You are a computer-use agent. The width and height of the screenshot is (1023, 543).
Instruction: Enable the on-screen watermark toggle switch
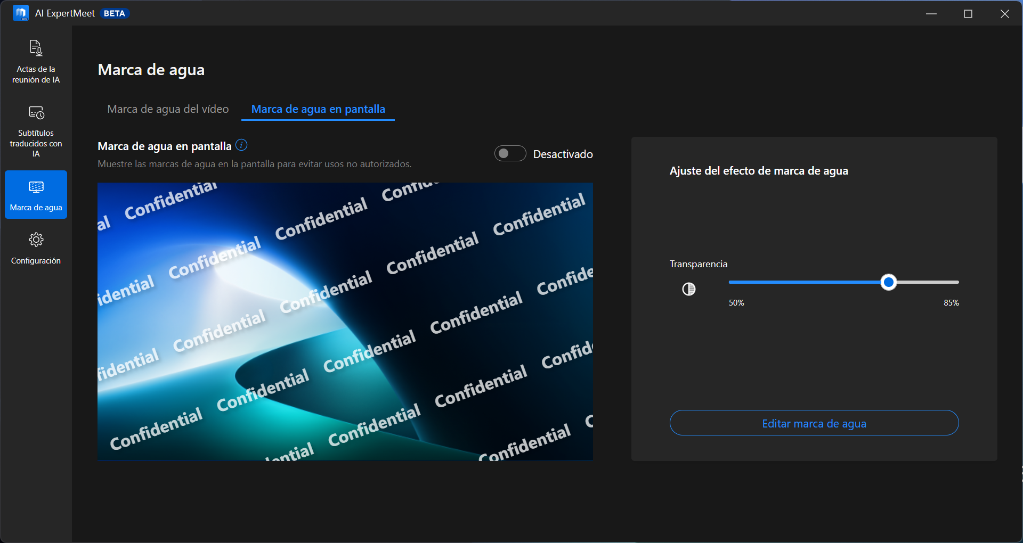[510, 154]
